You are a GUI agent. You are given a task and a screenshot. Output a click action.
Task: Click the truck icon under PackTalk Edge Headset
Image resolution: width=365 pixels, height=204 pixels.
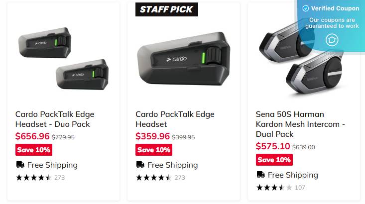pyautogui.click(x=140, y=165)
